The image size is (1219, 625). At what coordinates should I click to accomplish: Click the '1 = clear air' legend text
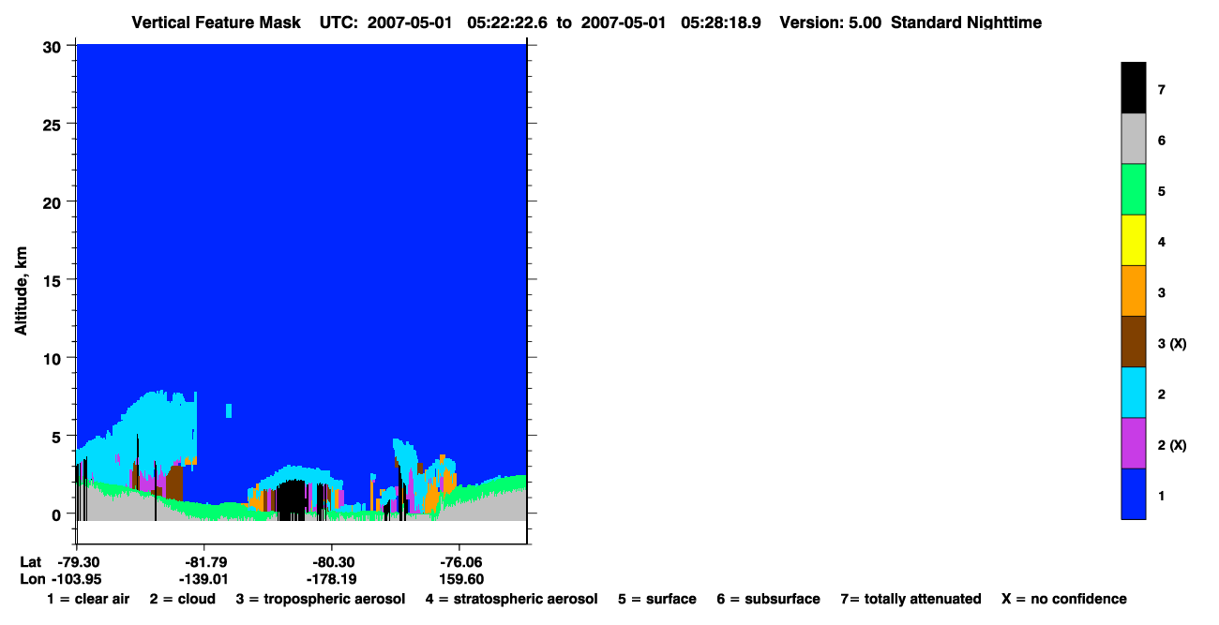pyautogui.click(x=88, y=599)
